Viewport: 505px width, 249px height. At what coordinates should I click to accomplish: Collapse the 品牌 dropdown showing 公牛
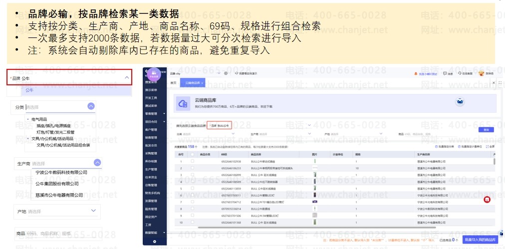[125, 78]
